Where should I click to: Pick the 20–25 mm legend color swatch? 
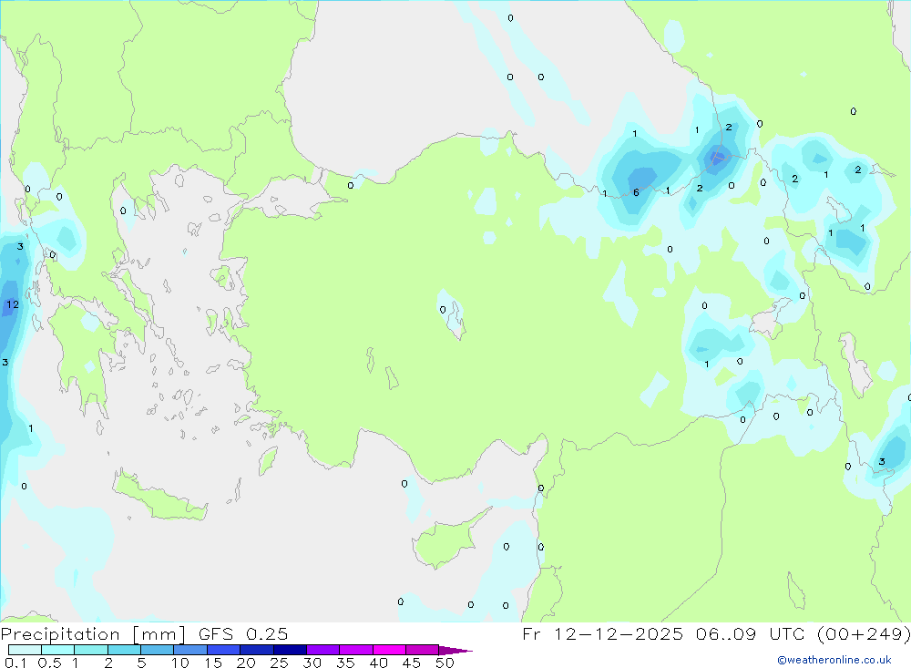click(x=256, y=650)
